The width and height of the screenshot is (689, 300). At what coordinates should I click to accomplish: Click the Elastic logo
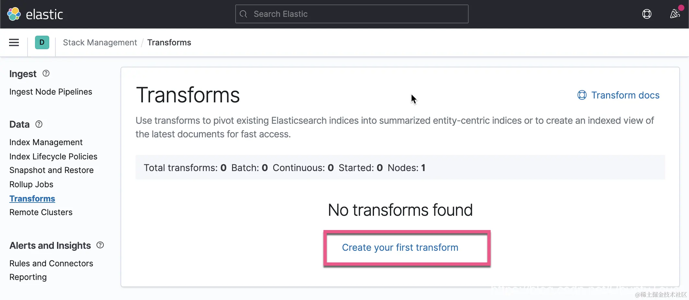coord(35,14)
